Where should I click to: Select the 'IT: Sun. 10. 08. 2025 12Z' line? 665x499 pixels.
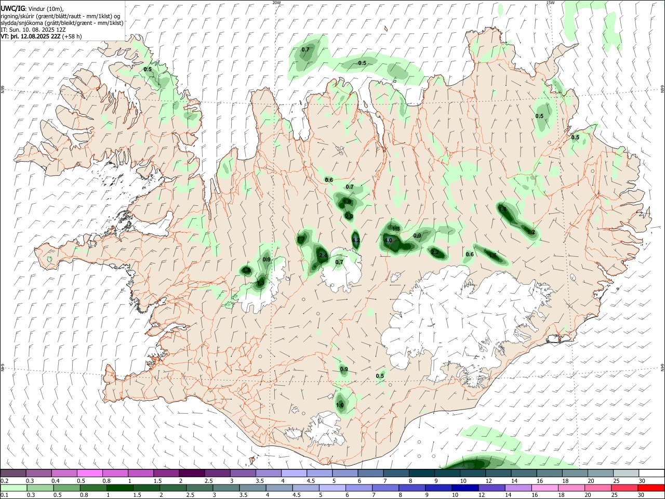point(33,30)
